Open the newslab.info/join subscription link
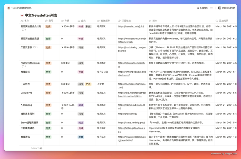 131,26
